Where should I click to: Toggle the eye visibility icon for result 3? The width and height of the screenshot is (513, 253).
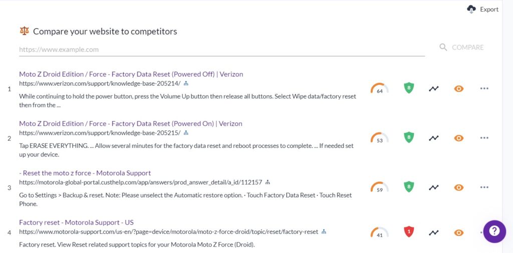(459, 187)
